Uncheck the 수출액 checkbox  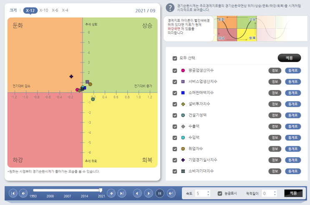click(175, 127)
